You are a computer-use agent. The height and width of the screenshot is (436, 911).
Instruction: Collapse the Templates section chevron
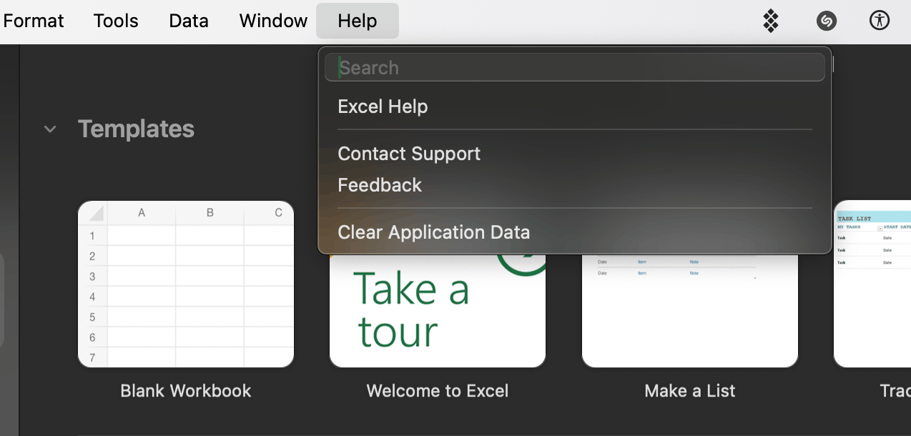click(50, 129)
